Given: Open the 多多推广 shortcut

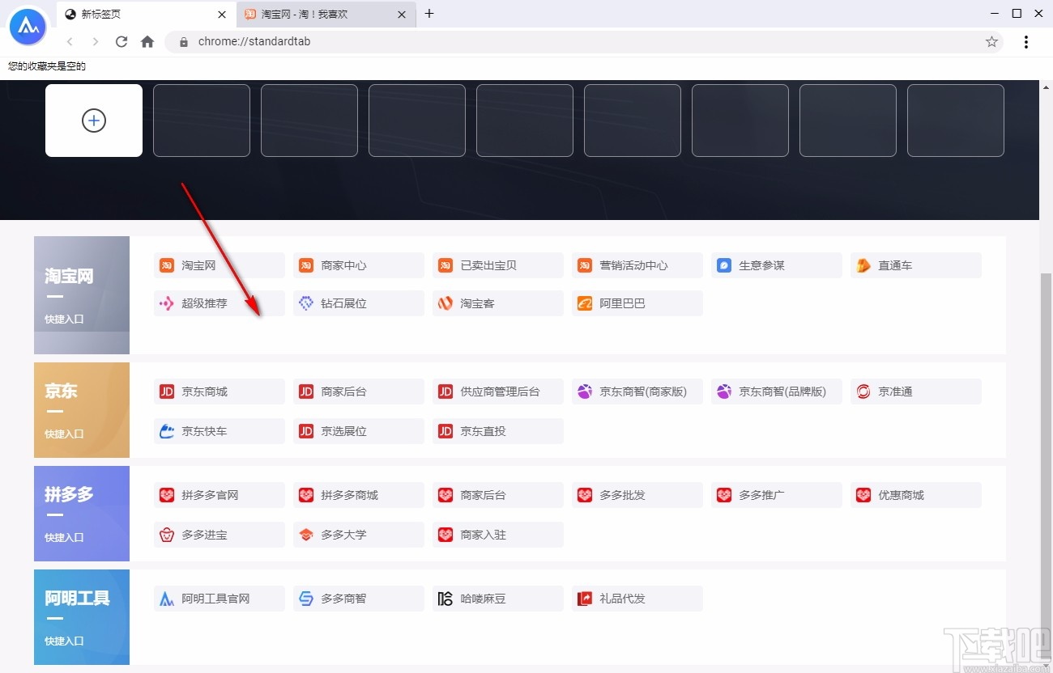Looking at the screenshot, I should [777, 495].
